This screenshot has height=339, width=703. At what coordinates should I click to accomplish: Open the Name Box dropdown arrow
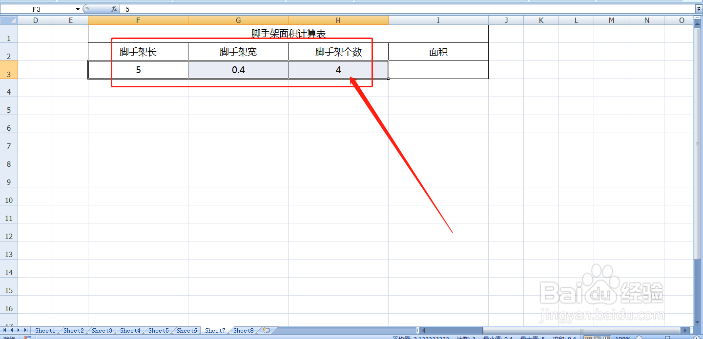[x=78, y=9]
